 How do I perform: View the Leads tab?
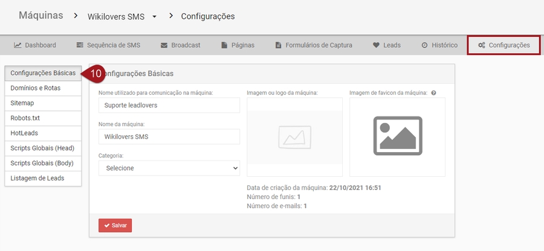386,45
